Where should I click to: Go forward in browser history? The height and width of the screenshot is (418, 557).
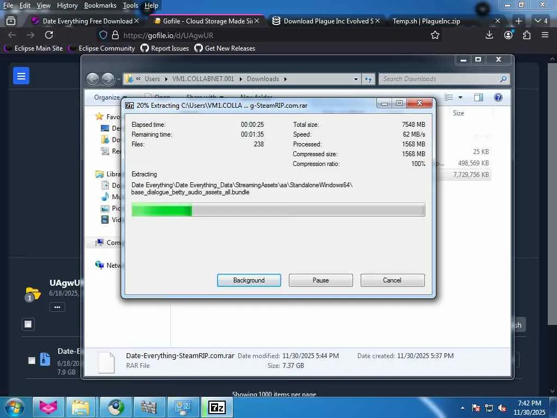(30, 35)
